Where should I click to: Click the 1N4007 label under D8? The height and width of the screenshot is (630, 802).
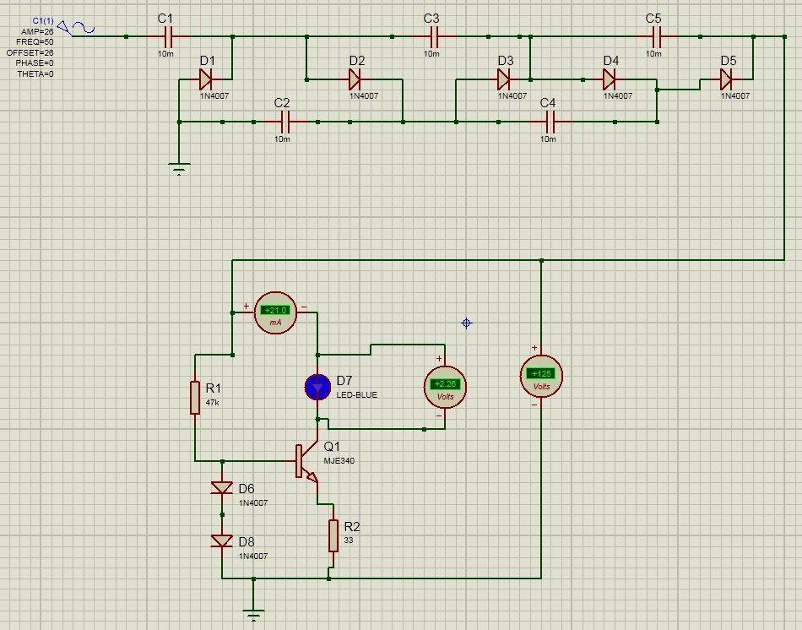pyautogui.click(x=253, y=556)
